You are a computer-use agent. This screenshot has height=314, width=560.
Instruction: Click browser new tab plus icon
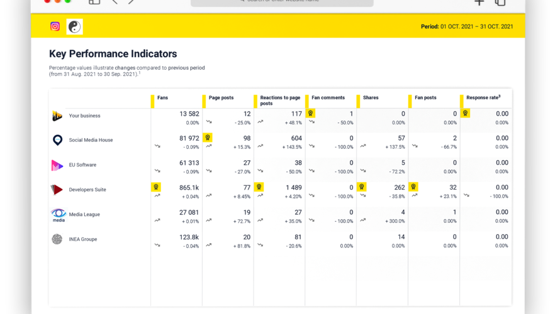tap(479, 2)
